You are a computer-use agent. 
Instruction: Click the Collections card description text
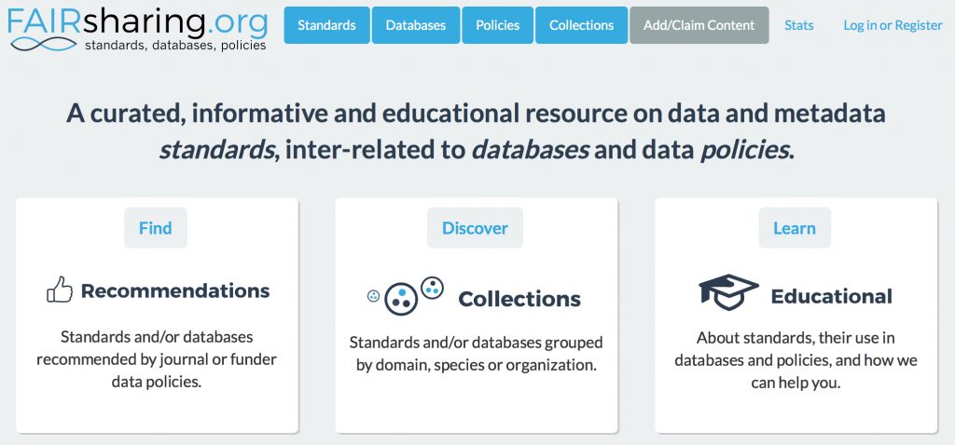476,354
